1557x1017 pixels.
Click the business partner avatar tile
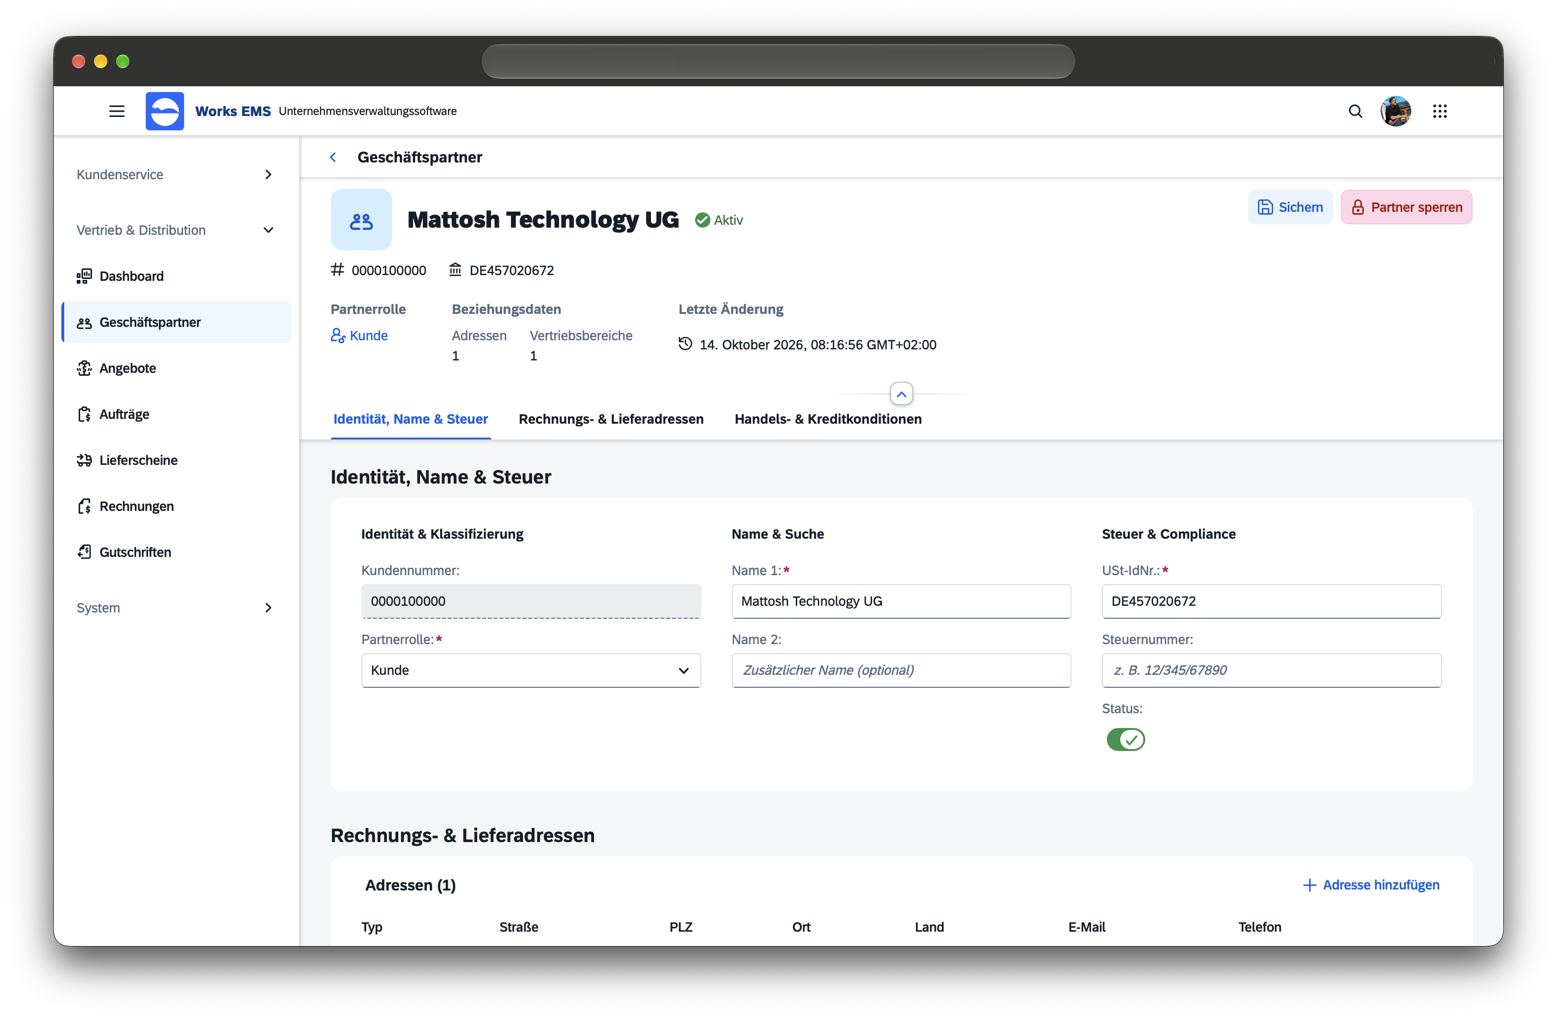(361, 220)
